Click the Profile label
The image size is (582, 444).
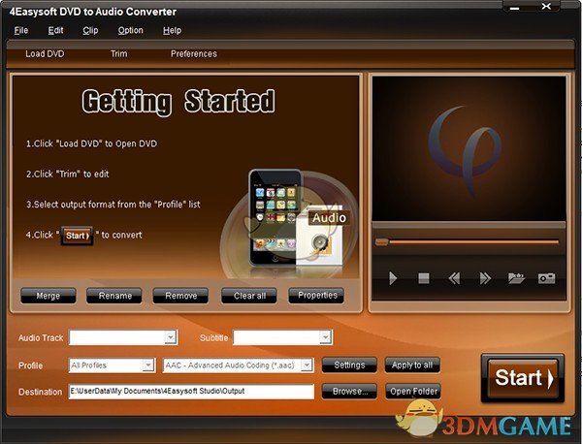(x=30, y=365)
